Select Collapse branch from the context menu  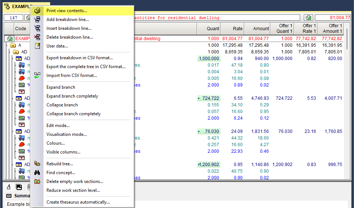(x=62, y=105)
